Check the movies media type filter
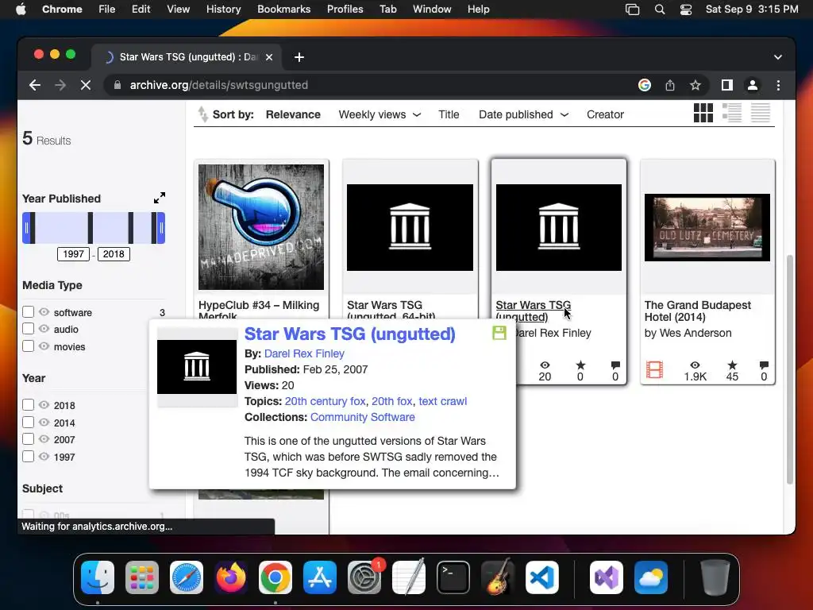This screenshot has width=813, height=610. [28, 346]
